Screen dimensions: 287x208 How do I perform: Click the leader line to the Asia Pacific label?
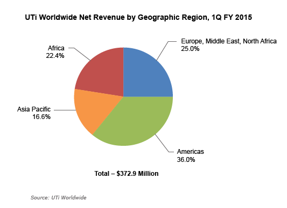tap(65, 110)
